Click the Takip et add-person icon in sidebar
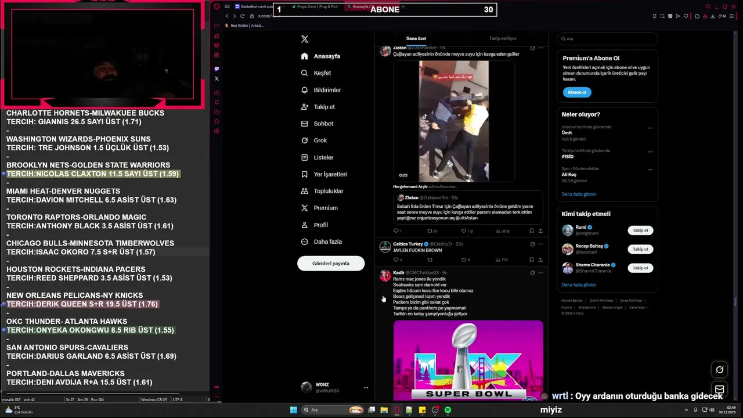The image size is (743, 418). [x=304, y=107]
